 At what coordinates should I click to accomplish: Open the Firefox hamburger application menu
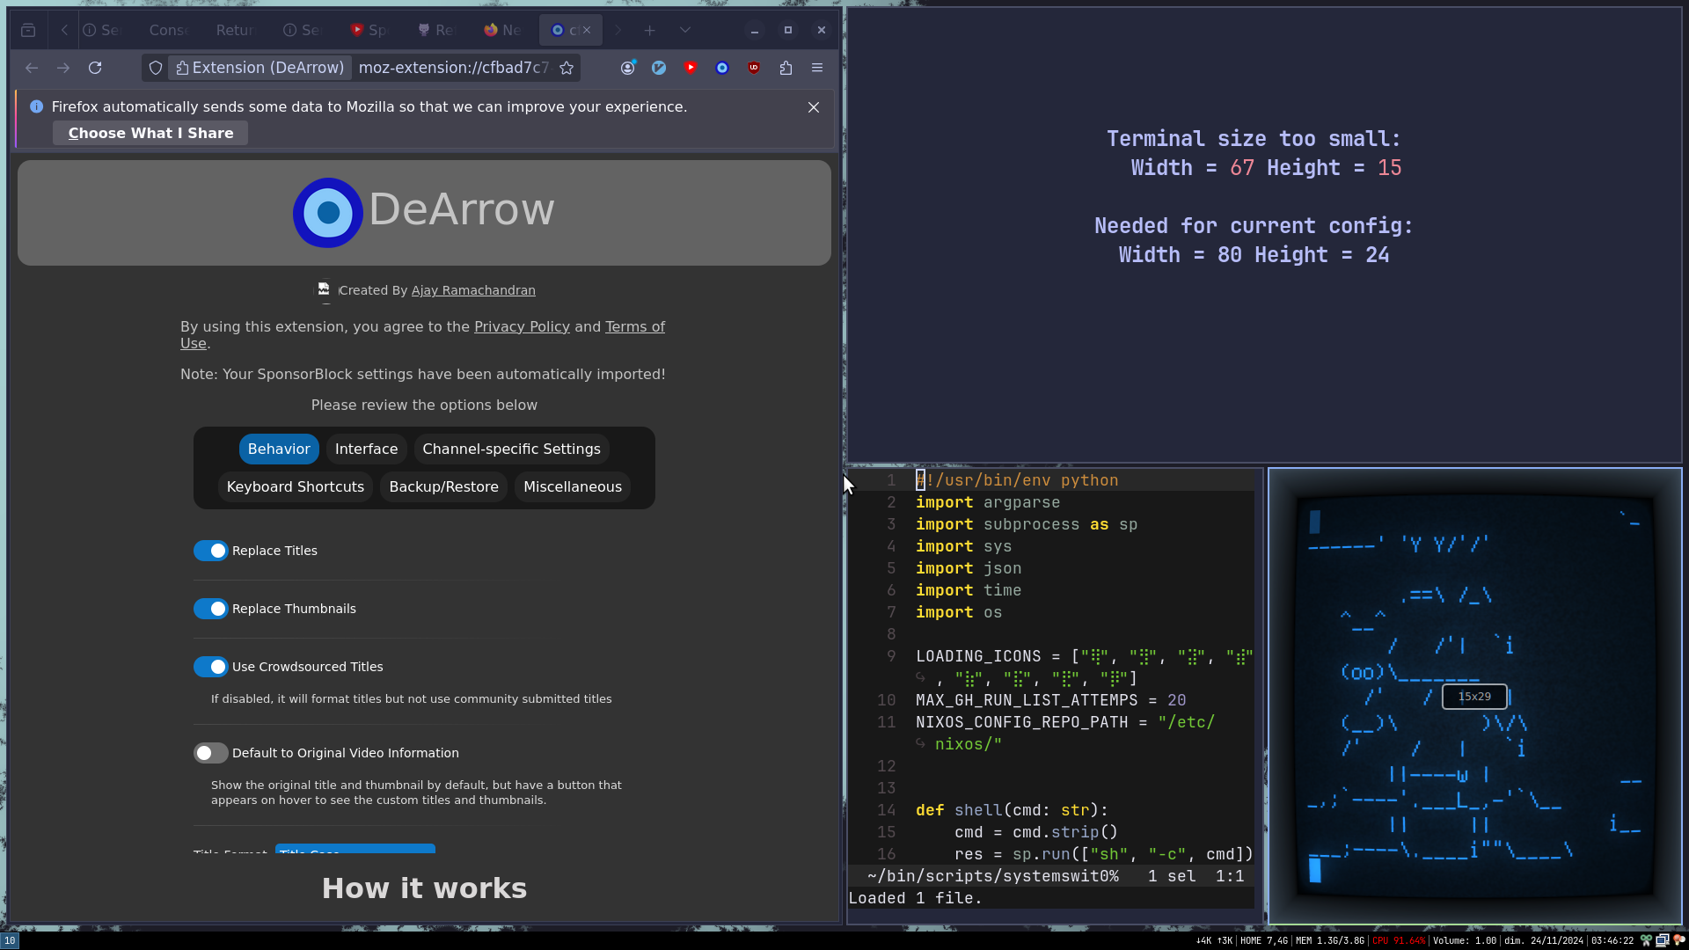[817, 68]
